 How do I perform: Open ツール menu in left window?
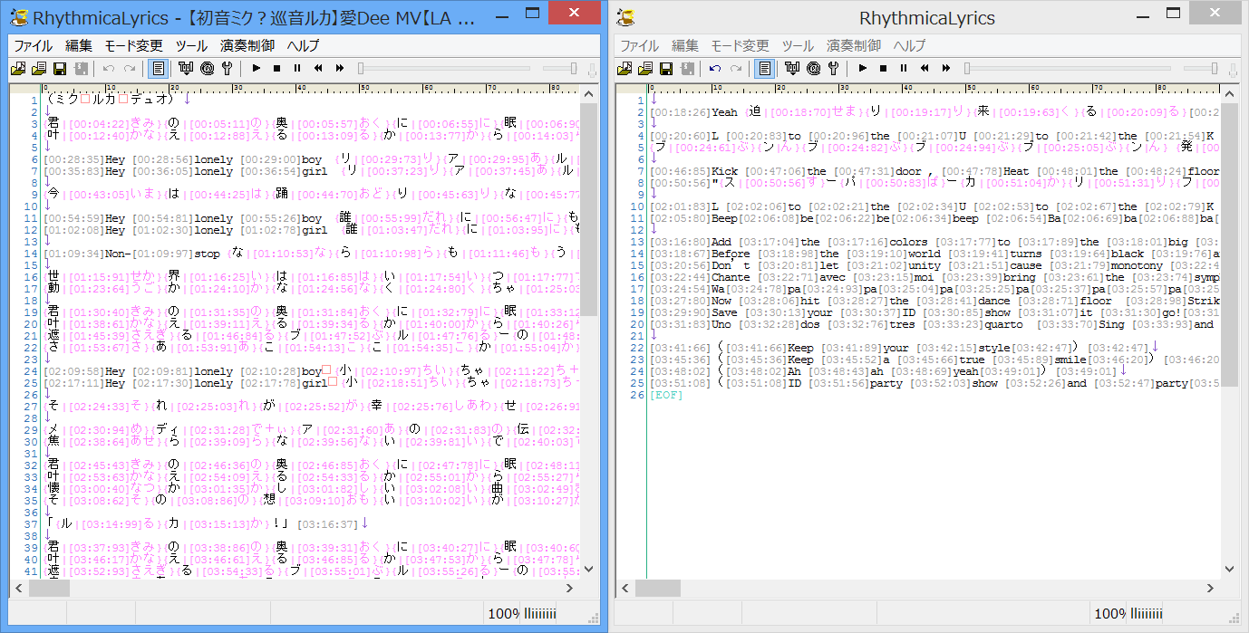pyautogui.click(x=191, y=45)
